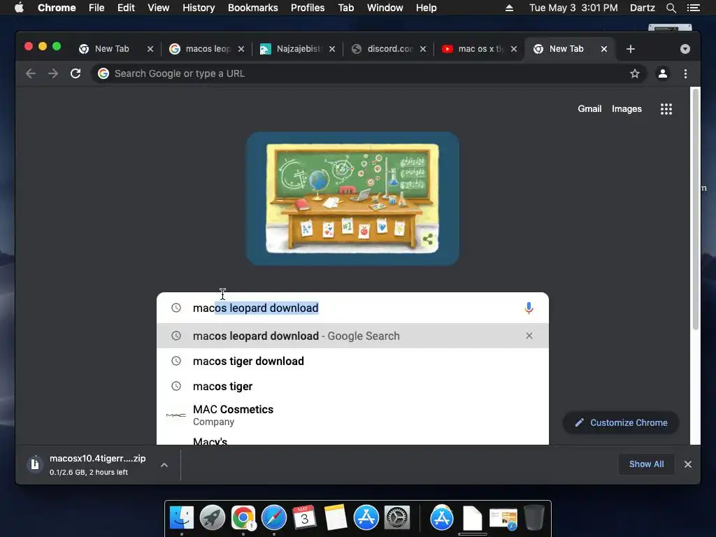Open the Bookmarks menu
Image resolution: width=716 pixels, height=537 pixels.
pyautogui.click(x=253, y=8)
